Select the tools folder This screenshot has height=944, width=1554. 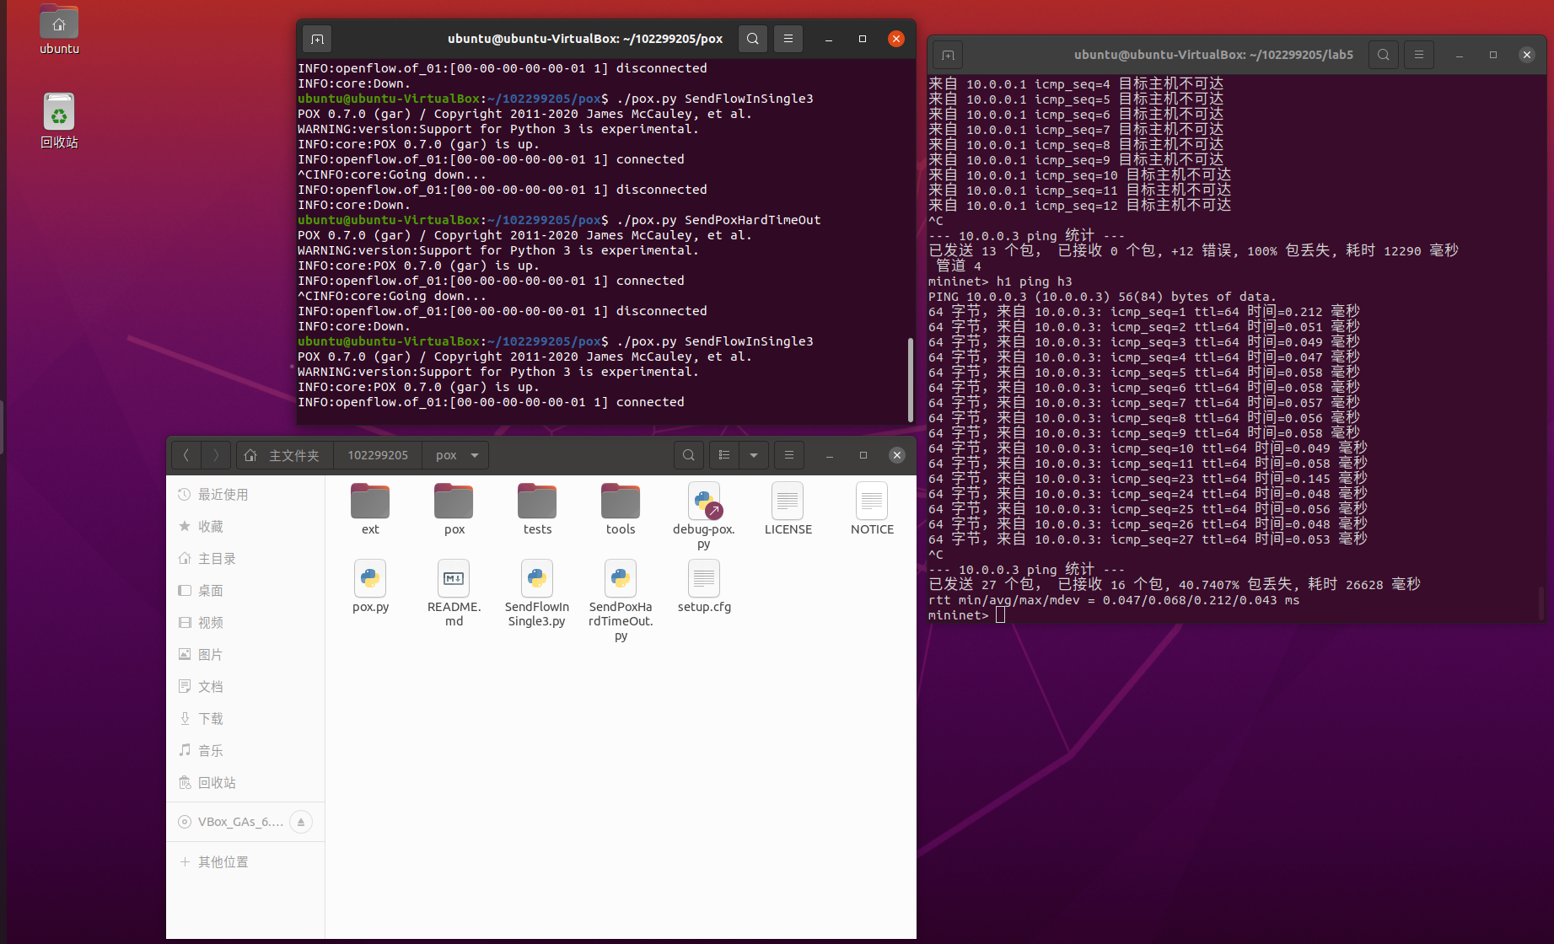[x=621, y=509]
